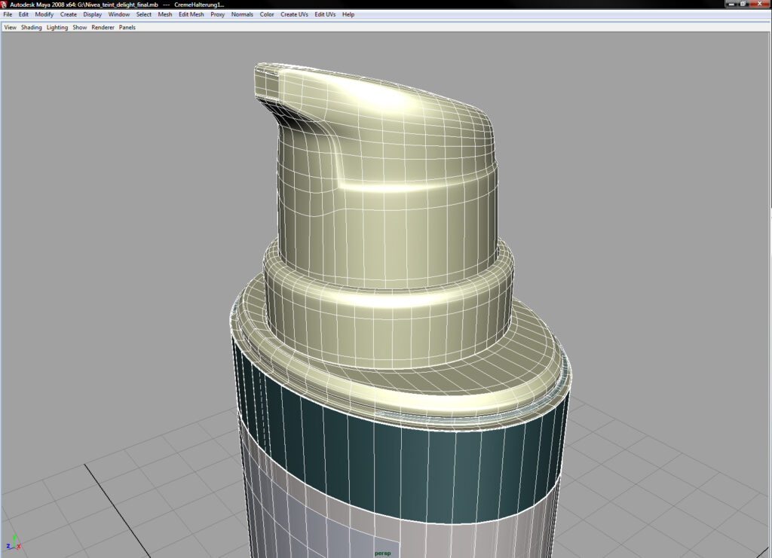772x558 pixels.
Task: Open the Display menu
Action: click(93, 14)
